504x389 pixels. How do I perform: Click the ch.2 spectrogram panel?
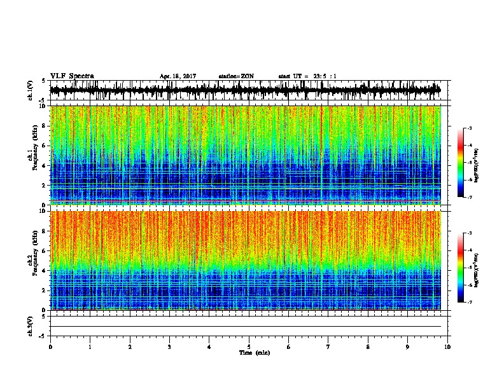pyautogui.click(x=246, y=261)
